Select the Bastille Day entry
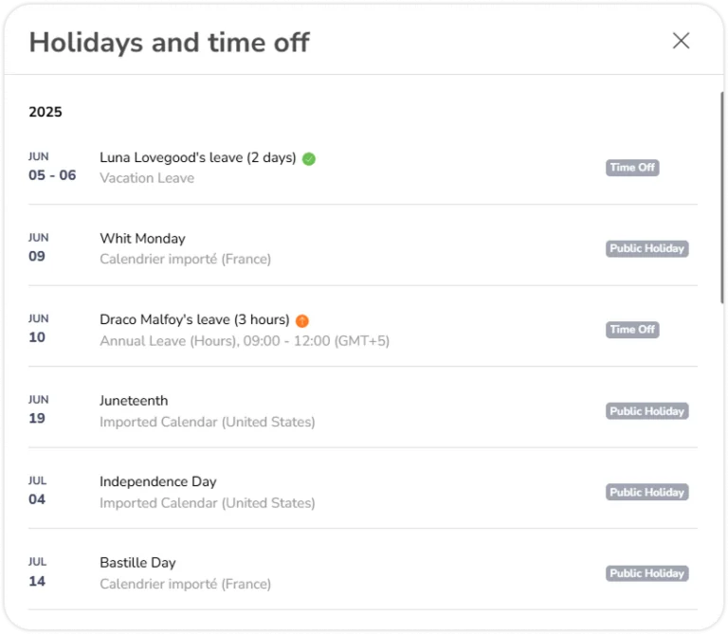This screenshot has height=634, width=728. click(x=363, y=573)
